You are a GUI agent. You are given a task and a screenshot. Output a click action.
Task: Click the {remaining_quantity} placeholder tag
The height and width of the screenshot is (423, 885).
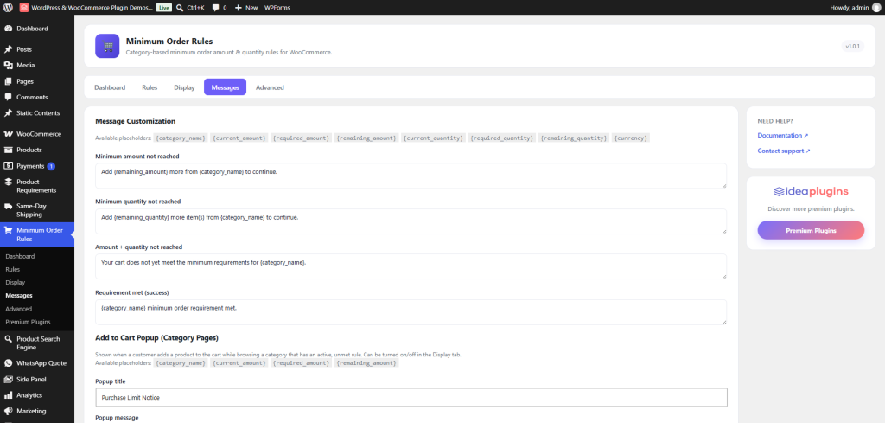(x=574, y=138)
